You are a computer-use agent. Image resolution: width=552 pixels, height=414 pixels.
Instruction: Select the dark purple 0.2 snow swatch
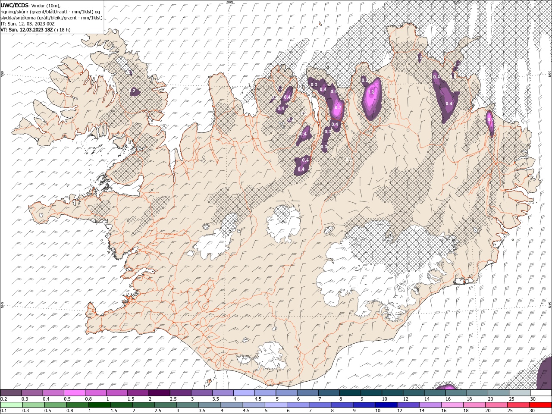pos(11,393)
